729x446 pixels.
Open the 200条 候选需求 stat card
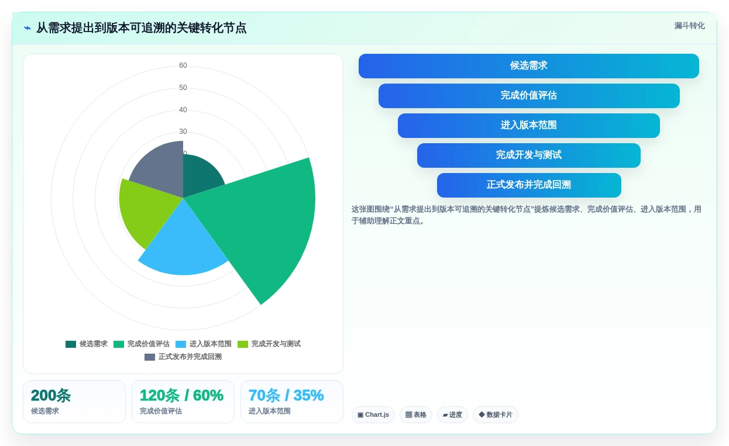[74, 402]
